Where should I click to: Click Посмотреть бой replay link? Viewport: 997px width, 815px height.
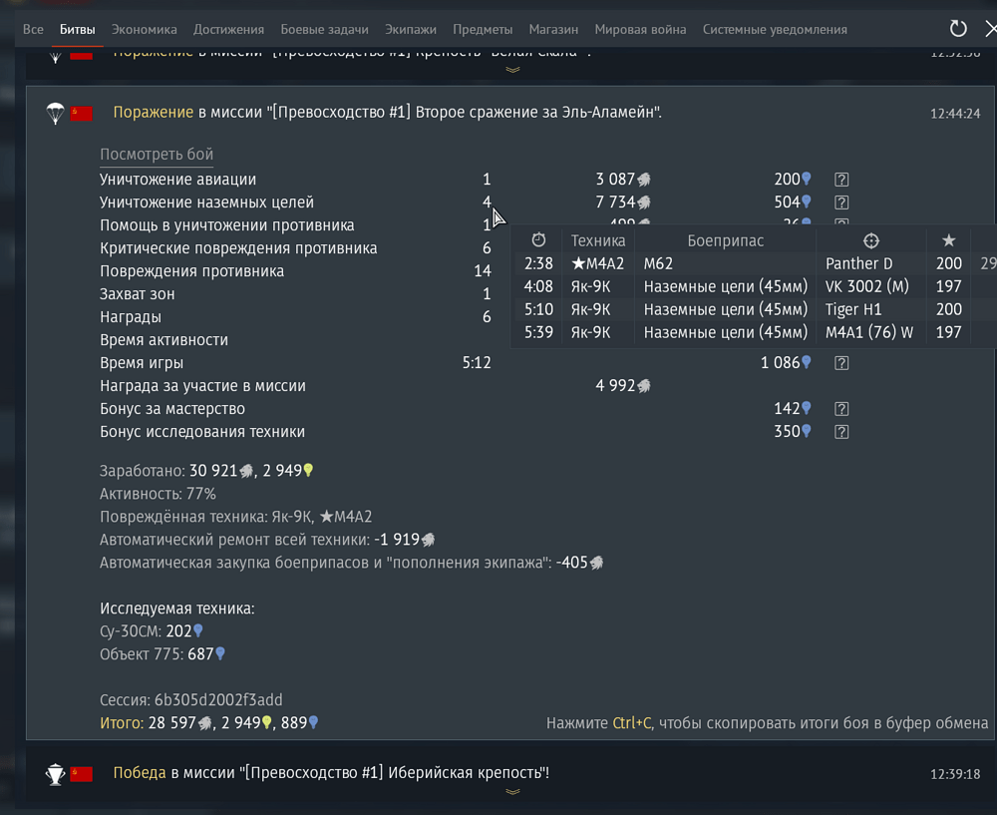pos(157,155)
